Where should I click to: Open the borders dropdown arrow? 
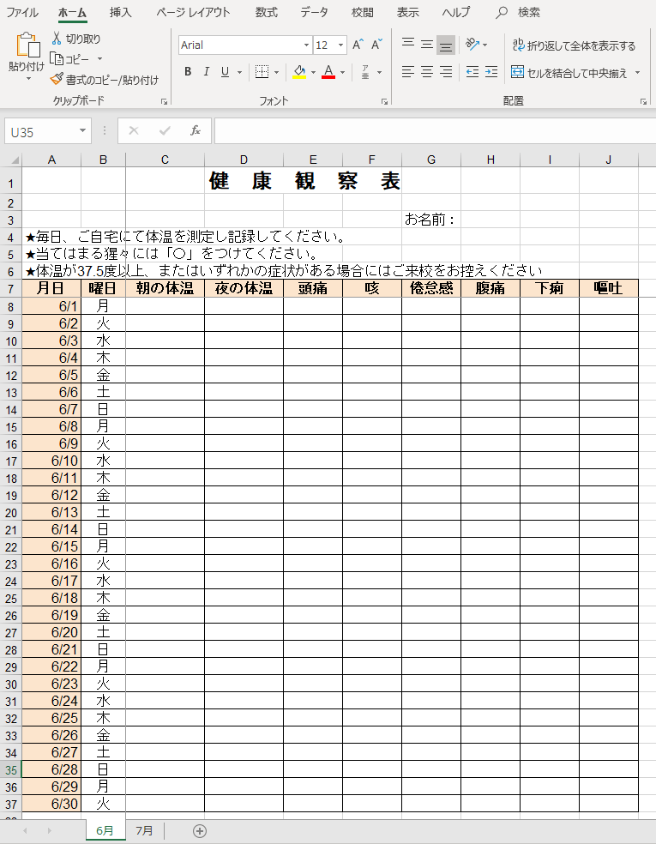[x=277, y=72]
